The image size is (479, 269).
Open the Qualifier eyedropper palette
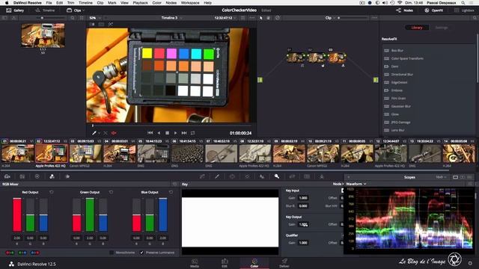click(x=217, y=176)
